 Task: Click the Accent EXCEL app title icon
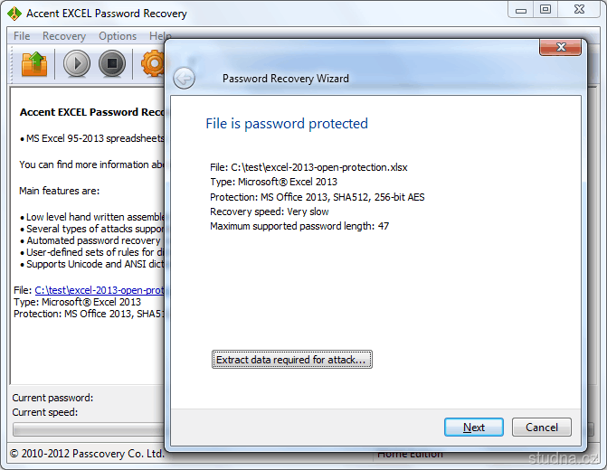(x=14, y=14)
